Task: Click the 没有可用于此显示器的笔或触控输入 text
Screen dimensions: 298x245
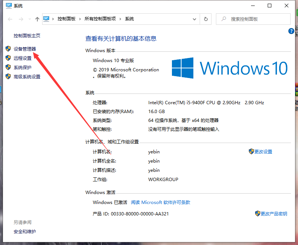Action: point(184,129)
